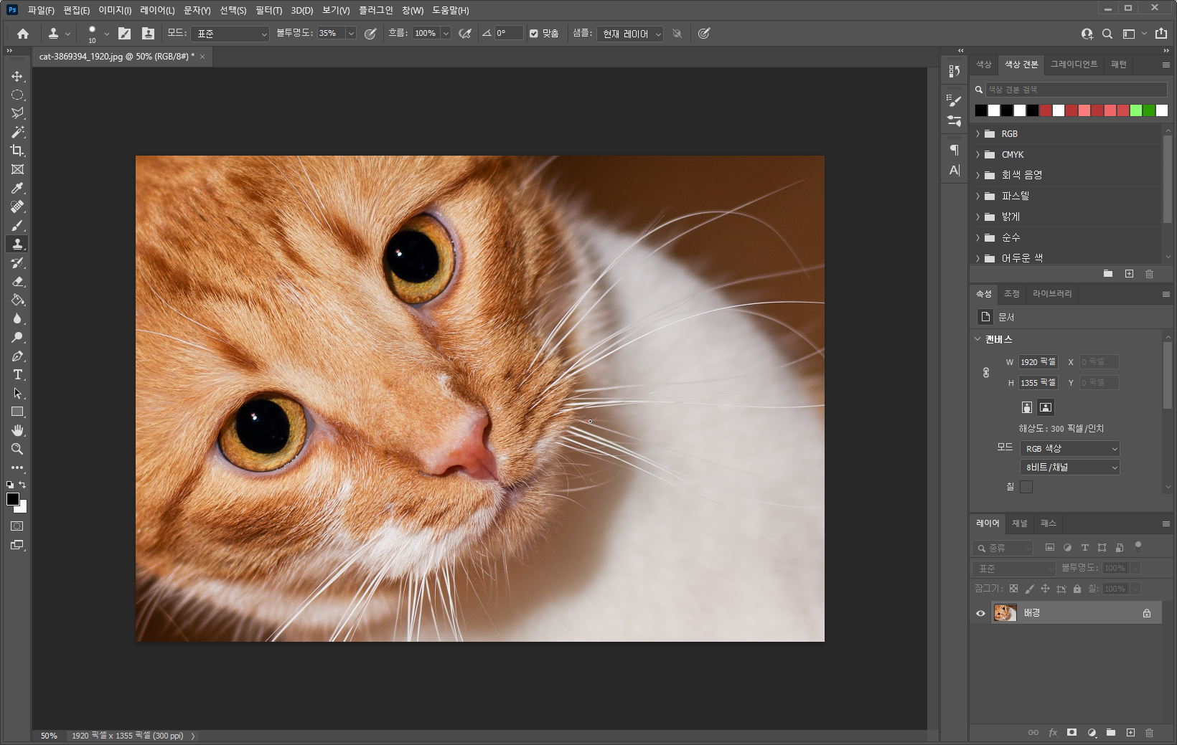
Task: Toggle the 맞춤 (Aligned) checkbox
Action: (533, 34)
